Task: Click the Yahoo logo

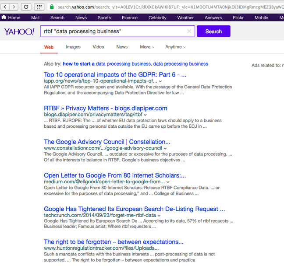Action: [x=19, y=31]
